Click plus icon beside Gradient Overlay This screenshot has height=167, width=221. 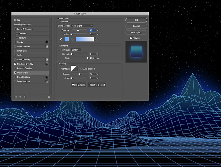point(47,64)
